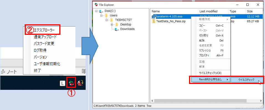The image size is (265, 110).
Task: Click the Disk(C:) drive icon
Action: point(101,11)
